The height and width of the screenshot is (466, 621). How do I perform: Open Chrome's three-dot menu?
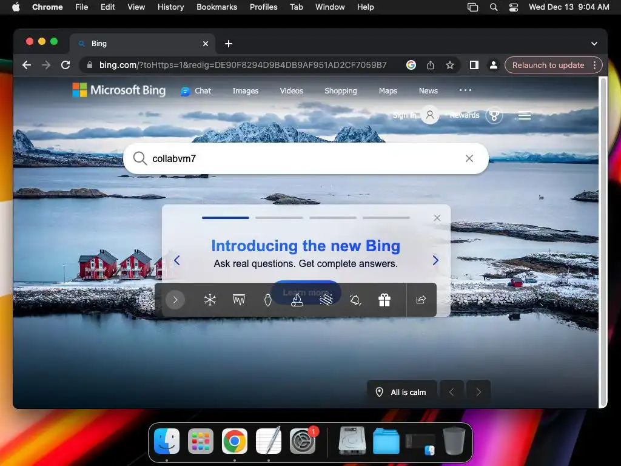(x=594, y=65)
